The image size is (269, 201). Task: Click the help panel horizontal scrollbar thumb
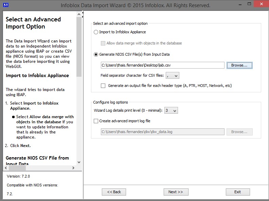click(17, 168)
